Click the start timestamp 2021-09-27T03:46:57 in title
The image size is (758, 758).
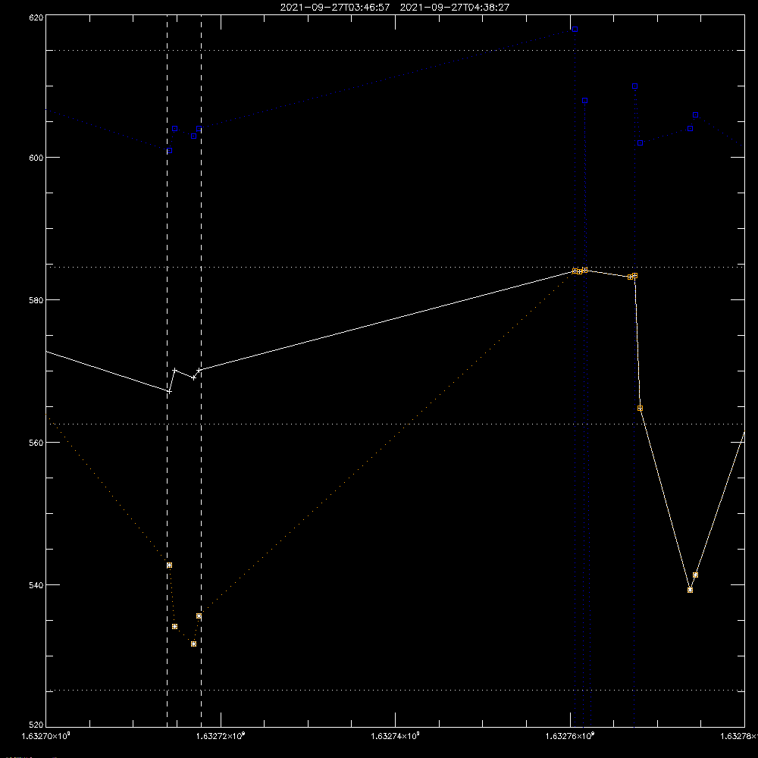pos(335,8)
